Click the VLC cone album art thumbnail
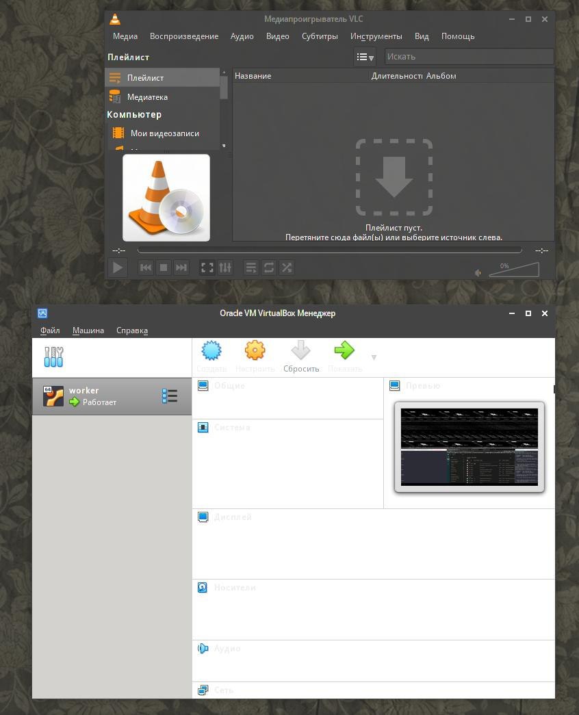 point(166,198)
